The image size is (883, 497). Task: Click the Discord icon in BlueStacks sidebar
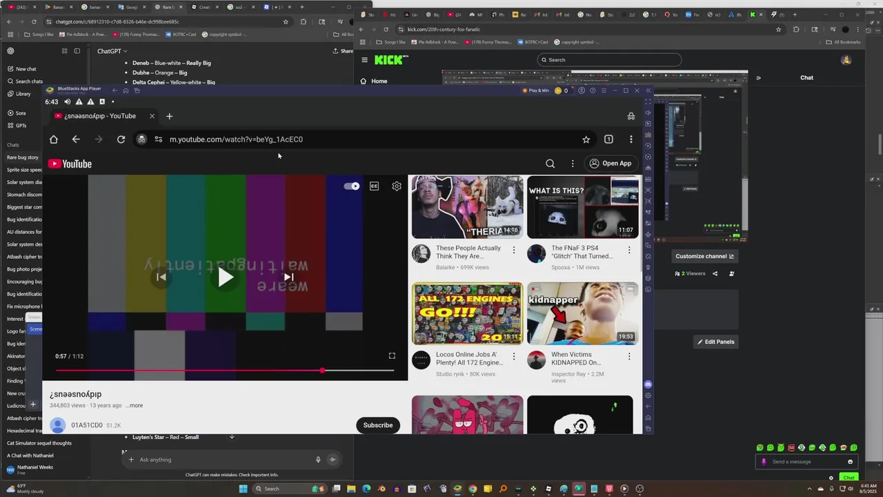[x=648, y=384]
